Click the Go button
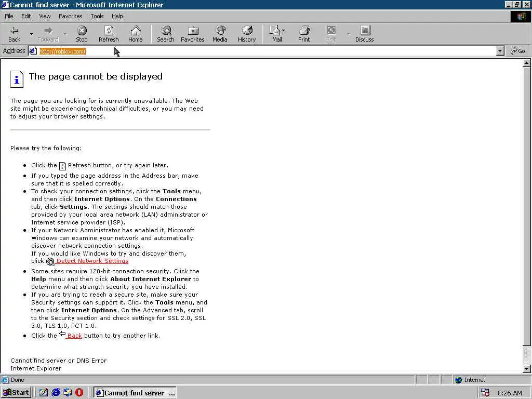 click(518, 51)
